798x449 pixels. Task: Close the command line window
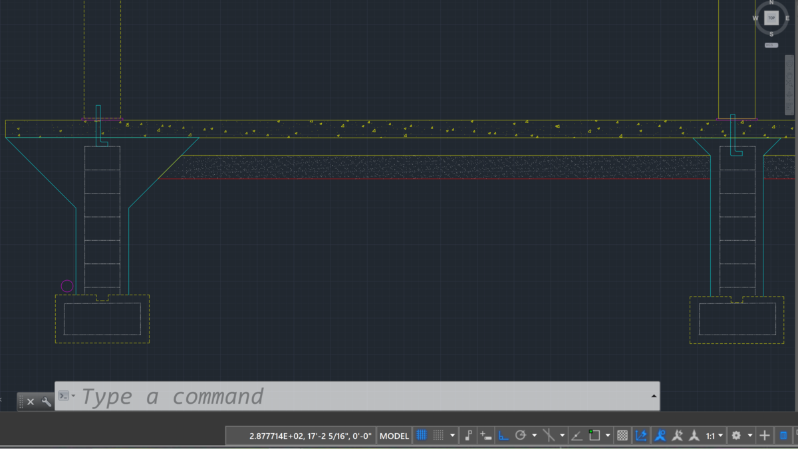click(x=31, y=402)
